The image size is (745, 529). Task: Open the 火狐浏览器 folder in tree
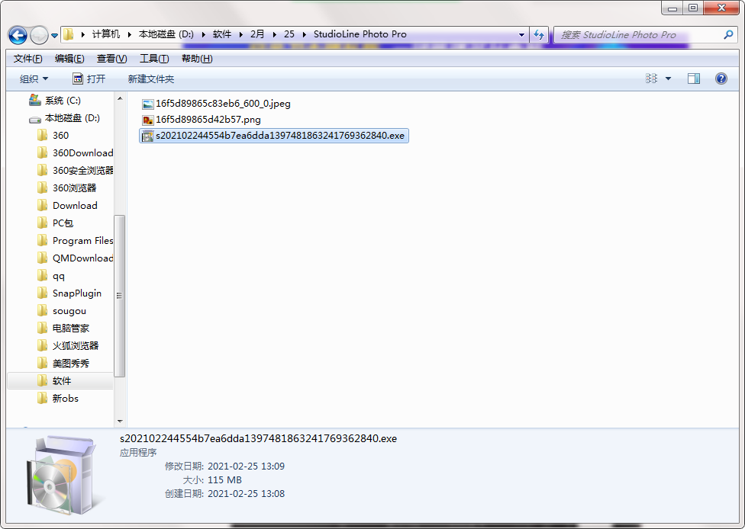tap(68, 346)
